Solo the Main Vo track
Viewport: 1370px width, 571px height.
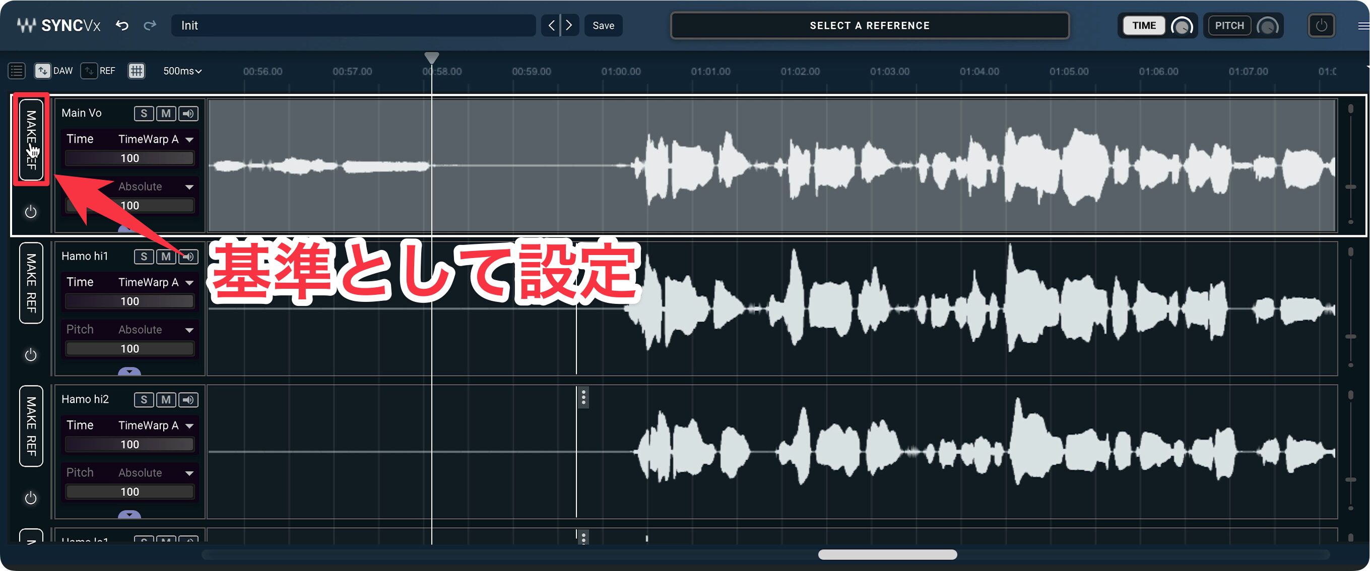144,113
